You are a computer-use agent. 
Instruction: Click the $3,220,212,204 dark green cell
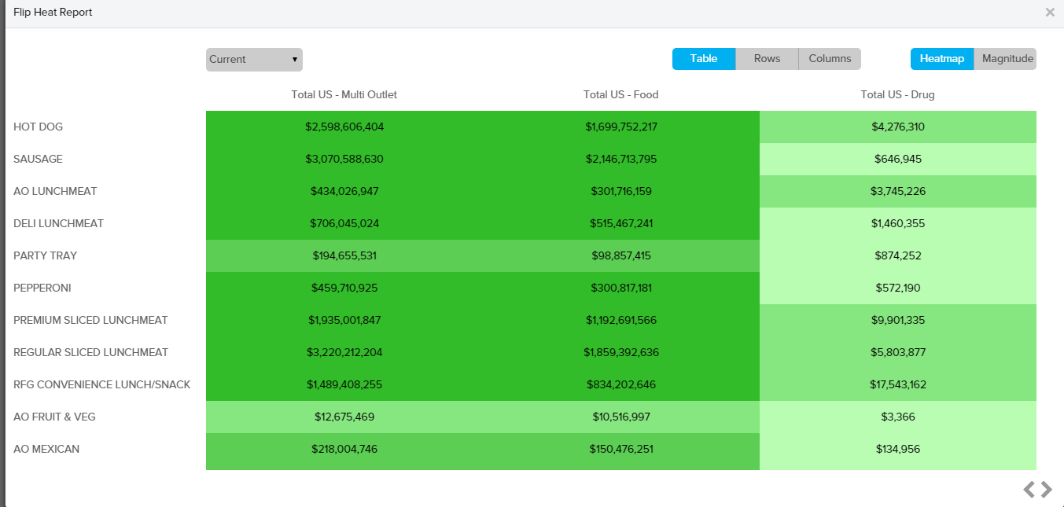(x=344, y=353)
